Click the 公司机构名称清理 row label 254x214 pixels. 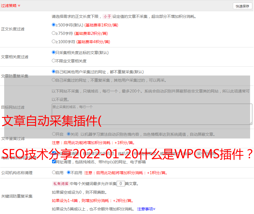pos(17,173)
